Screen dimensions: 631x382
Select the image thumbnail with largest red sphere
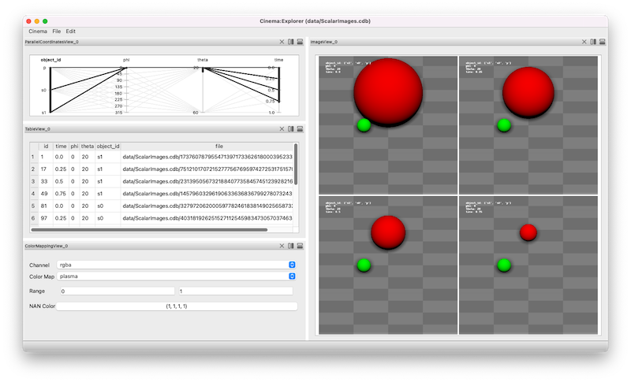[388, 125]
